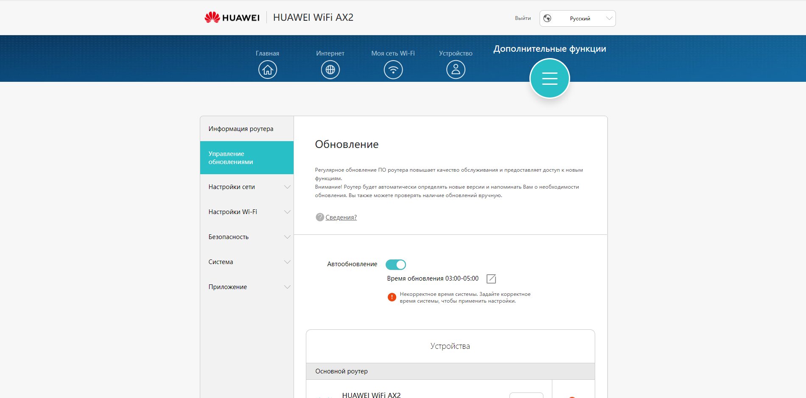The width and height of the screenshot is (806, 398).
Task: Open the Система sidebar item
Action: click(x=247, y=262)
